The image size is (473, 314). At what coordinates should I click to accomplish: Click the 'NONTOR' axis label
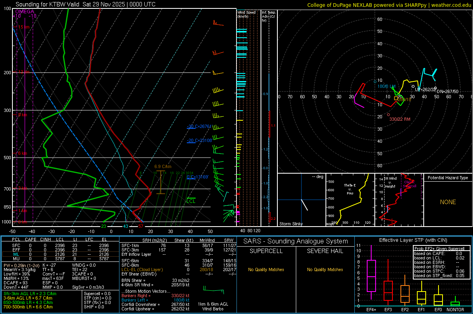(x=455, y=310)
